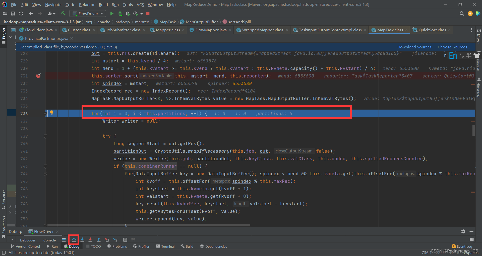This screenshot has height=256, width=482.
Task: Expand the run-options arrow beside the Profile icon
Action: 142,14
